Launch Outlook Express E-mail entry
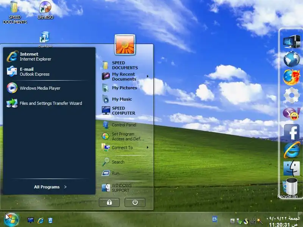The height and width of the screenshot is (227, 303). 49,72
